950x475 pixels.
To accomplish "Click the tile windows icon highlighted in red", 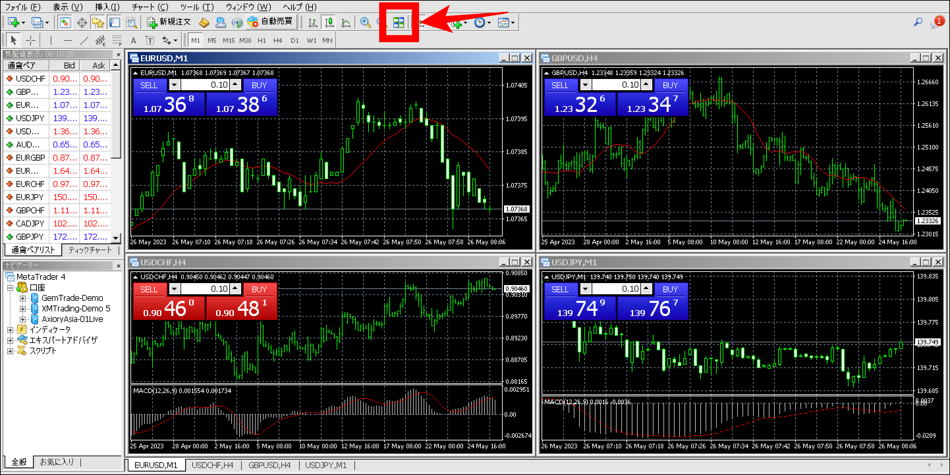I will coord(399,22).
